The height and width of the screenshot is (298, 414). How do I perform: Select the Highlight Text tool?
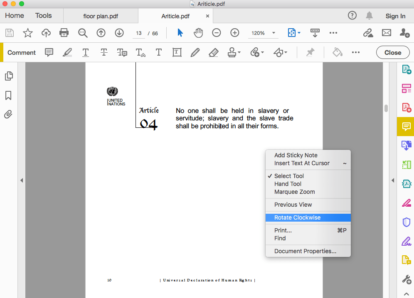pyautogui.click(x=67, y=52)
